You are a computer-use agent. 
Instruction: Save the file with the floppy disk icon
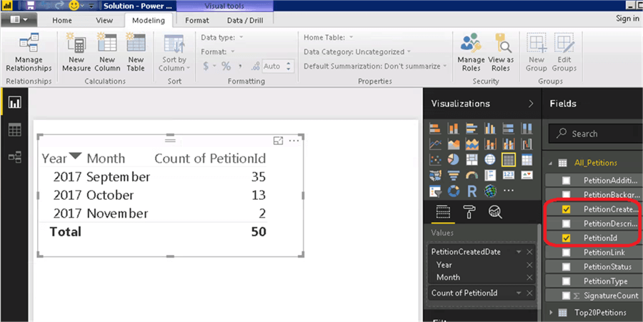(x=30, y=6)
